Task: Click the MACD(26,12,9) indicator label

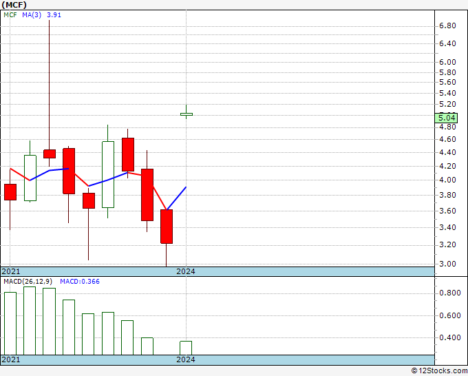Action: coord(28,282)
